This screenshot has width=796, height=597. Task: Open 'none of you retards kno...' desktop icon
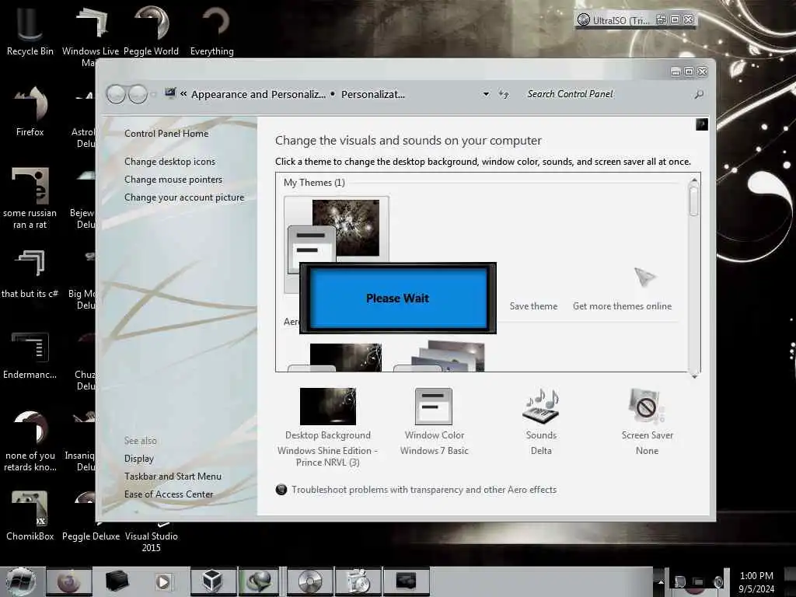pyautogui.click(x=30, y=441)
